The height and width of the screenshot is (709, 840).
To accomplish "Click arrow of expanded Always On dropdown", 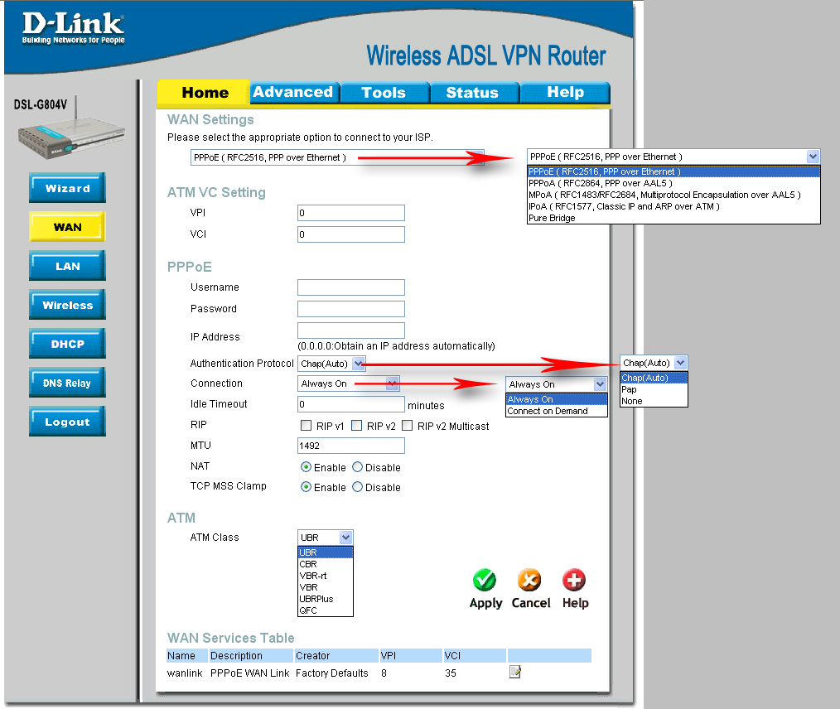I will coord(600,384).
